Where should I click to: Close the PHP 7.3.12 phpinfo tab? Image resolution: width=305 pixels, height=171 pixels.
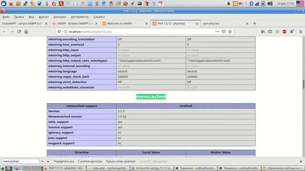[197, 23]
